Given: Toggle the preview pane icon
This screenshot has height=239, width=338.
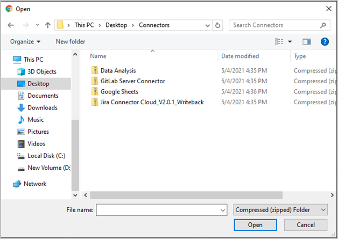Looking at the screenshot, I should 306,41.
